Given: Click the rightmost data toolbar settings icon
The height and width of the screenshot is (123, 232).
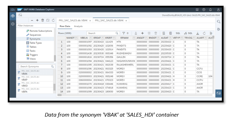Looking at the screenshot, I should pos(211,33).
